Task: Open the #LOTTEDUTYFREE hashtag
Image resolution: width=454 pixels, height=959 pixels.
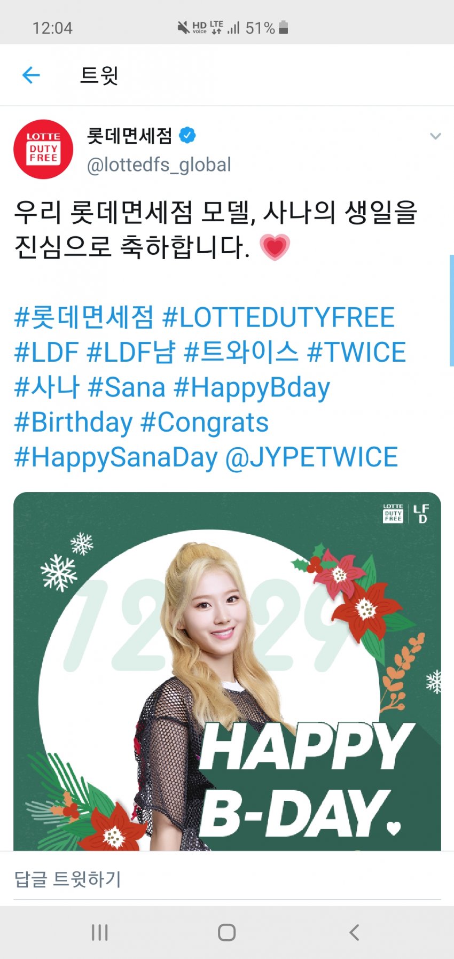Action: coord(278,317)
